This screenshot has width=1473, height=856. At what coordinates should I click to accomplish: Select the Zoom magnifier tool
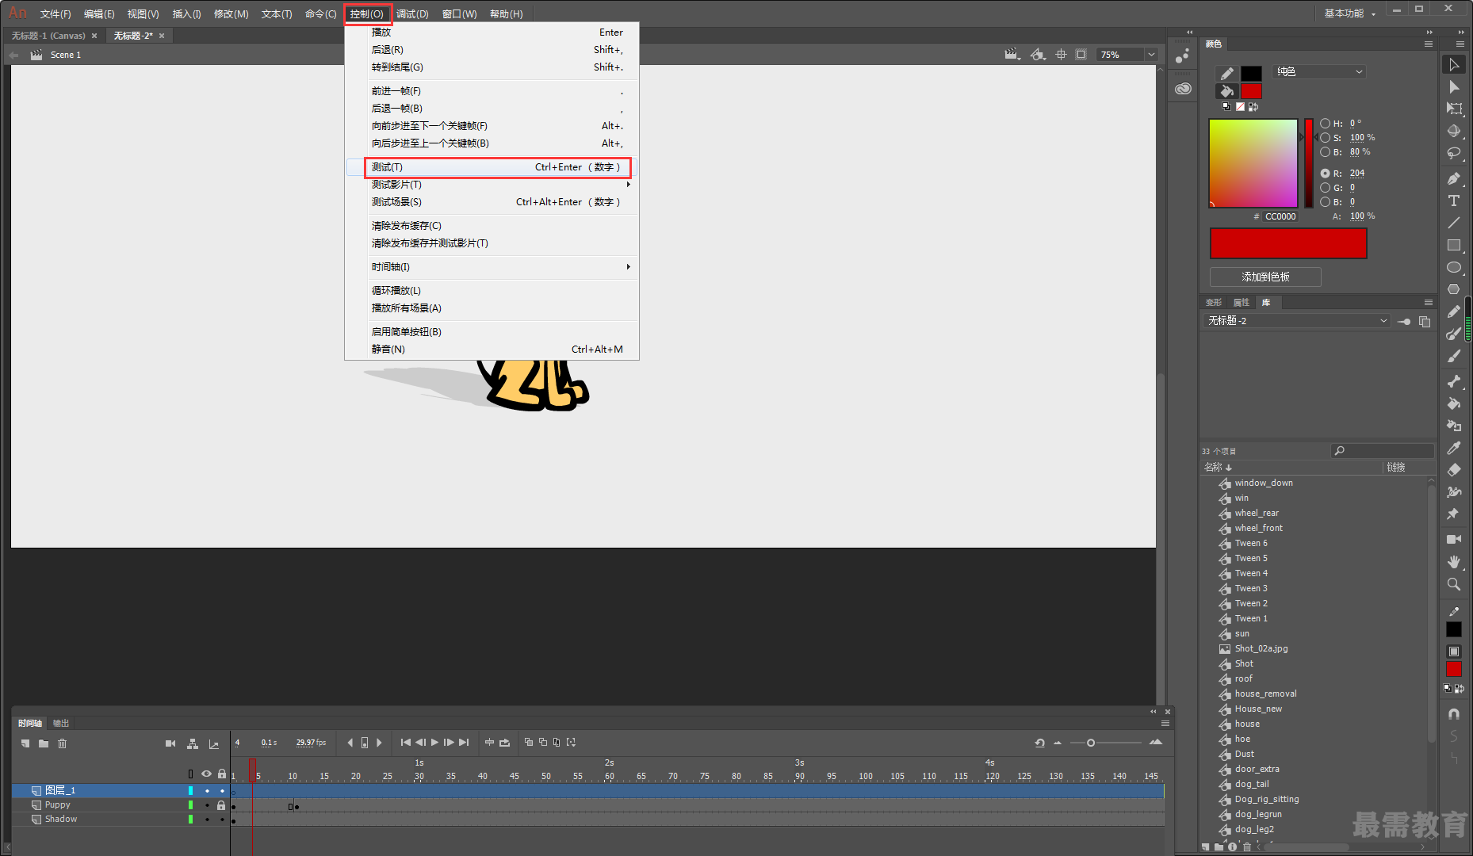point(1454,584)
